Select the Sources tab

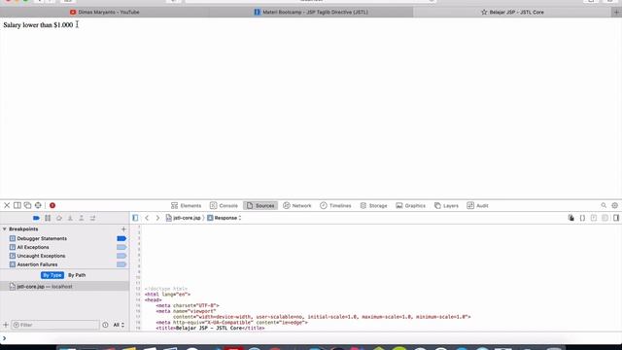pyautogui.click(x=260, y=205)
